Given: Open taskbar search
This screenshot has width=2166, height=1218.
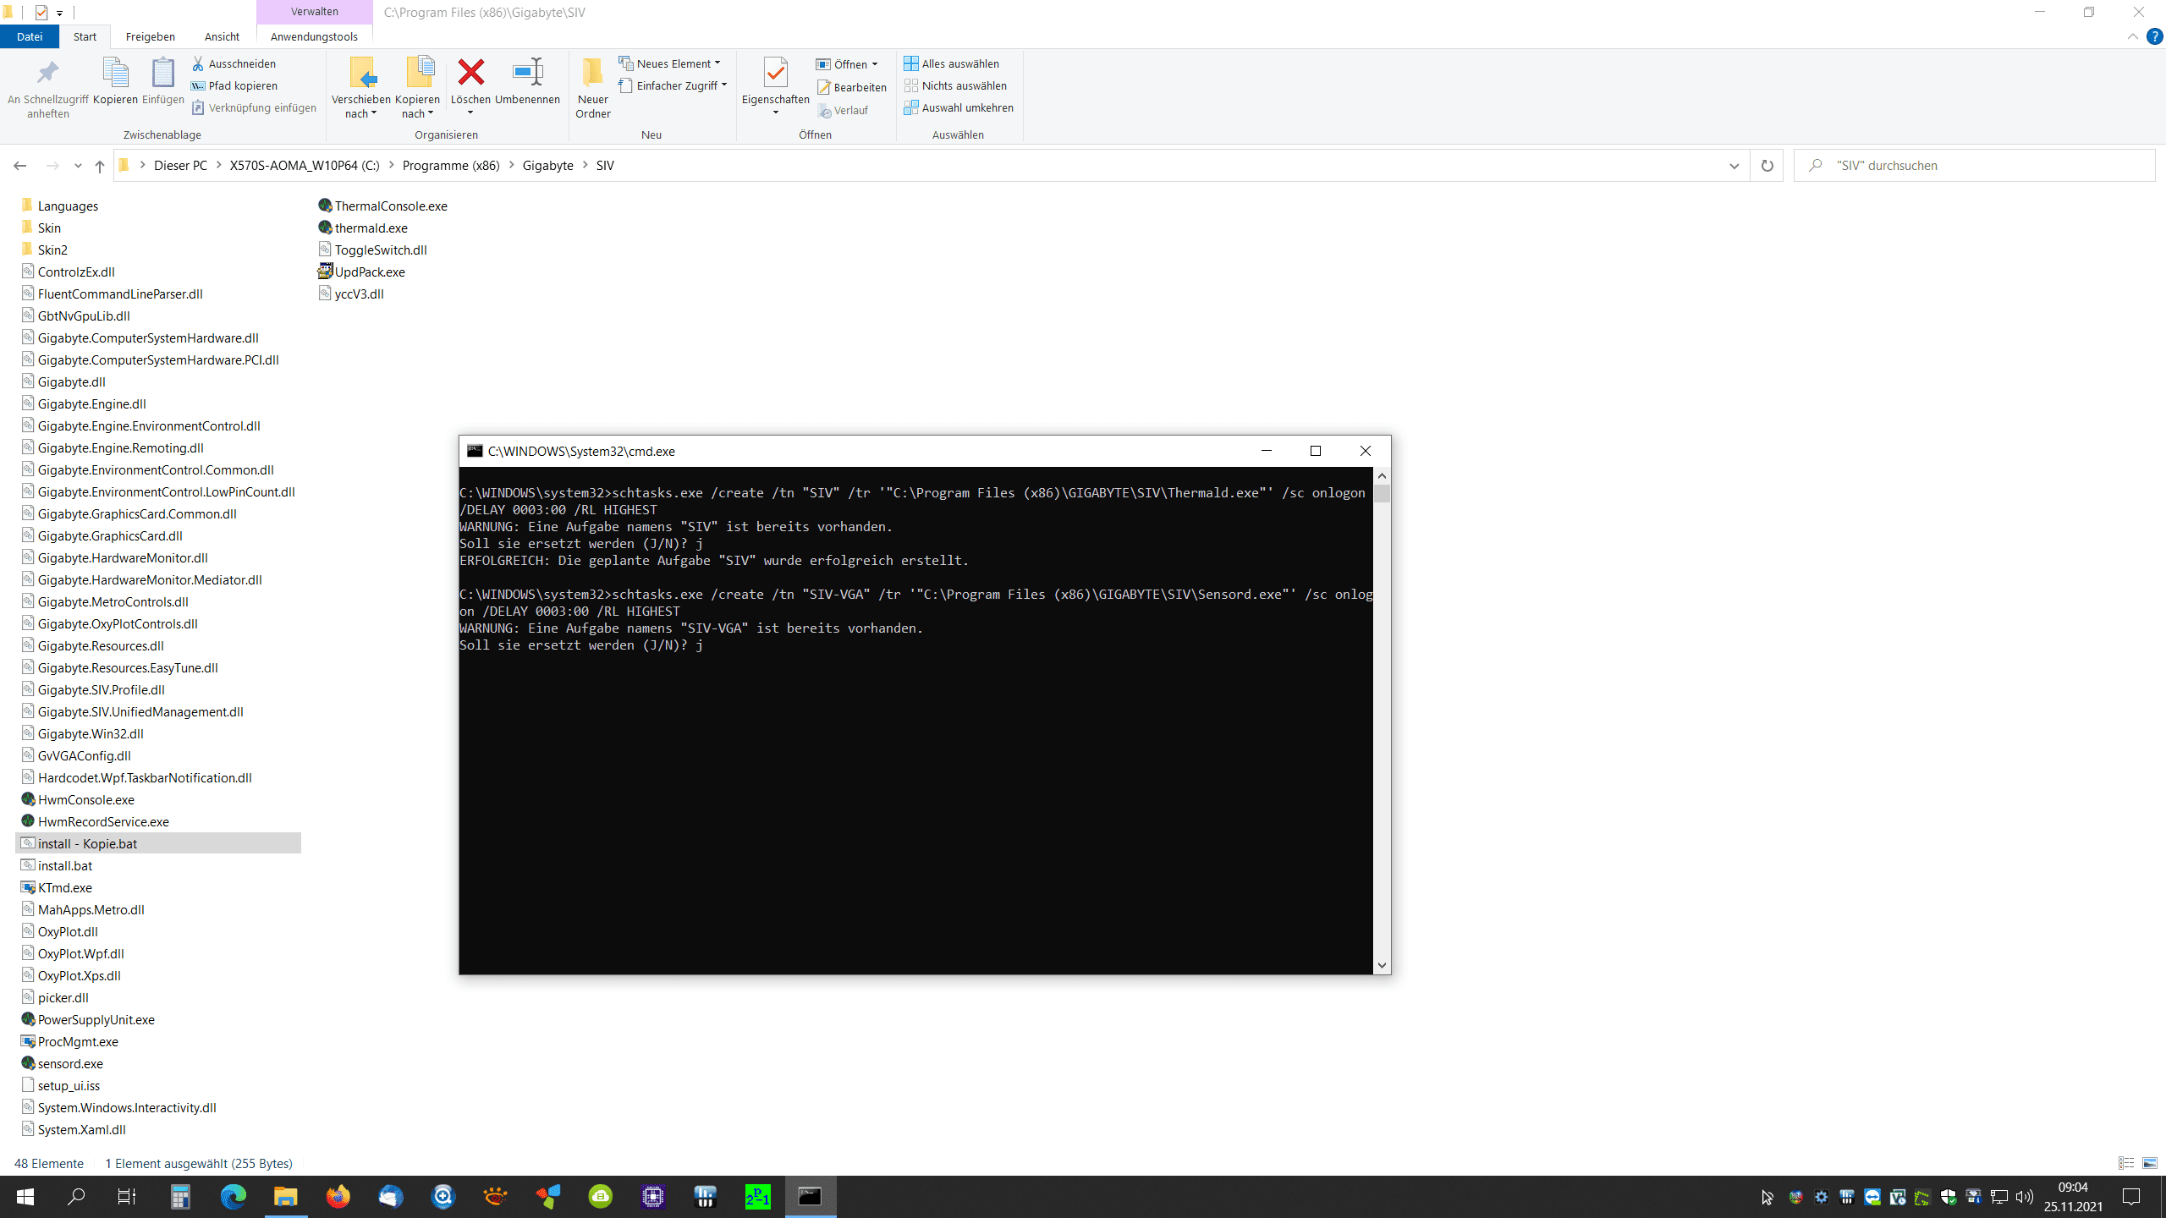Looking at the screenshot, I should point(76,1197).
